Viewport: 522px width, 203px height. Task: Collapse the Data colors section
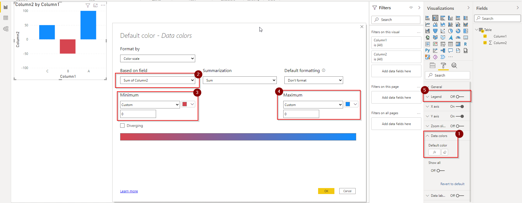point(427,136)
